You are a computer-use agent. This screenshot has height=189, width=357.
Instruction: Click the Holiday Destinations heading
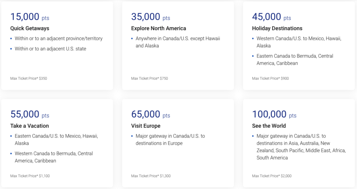[277, 29]
